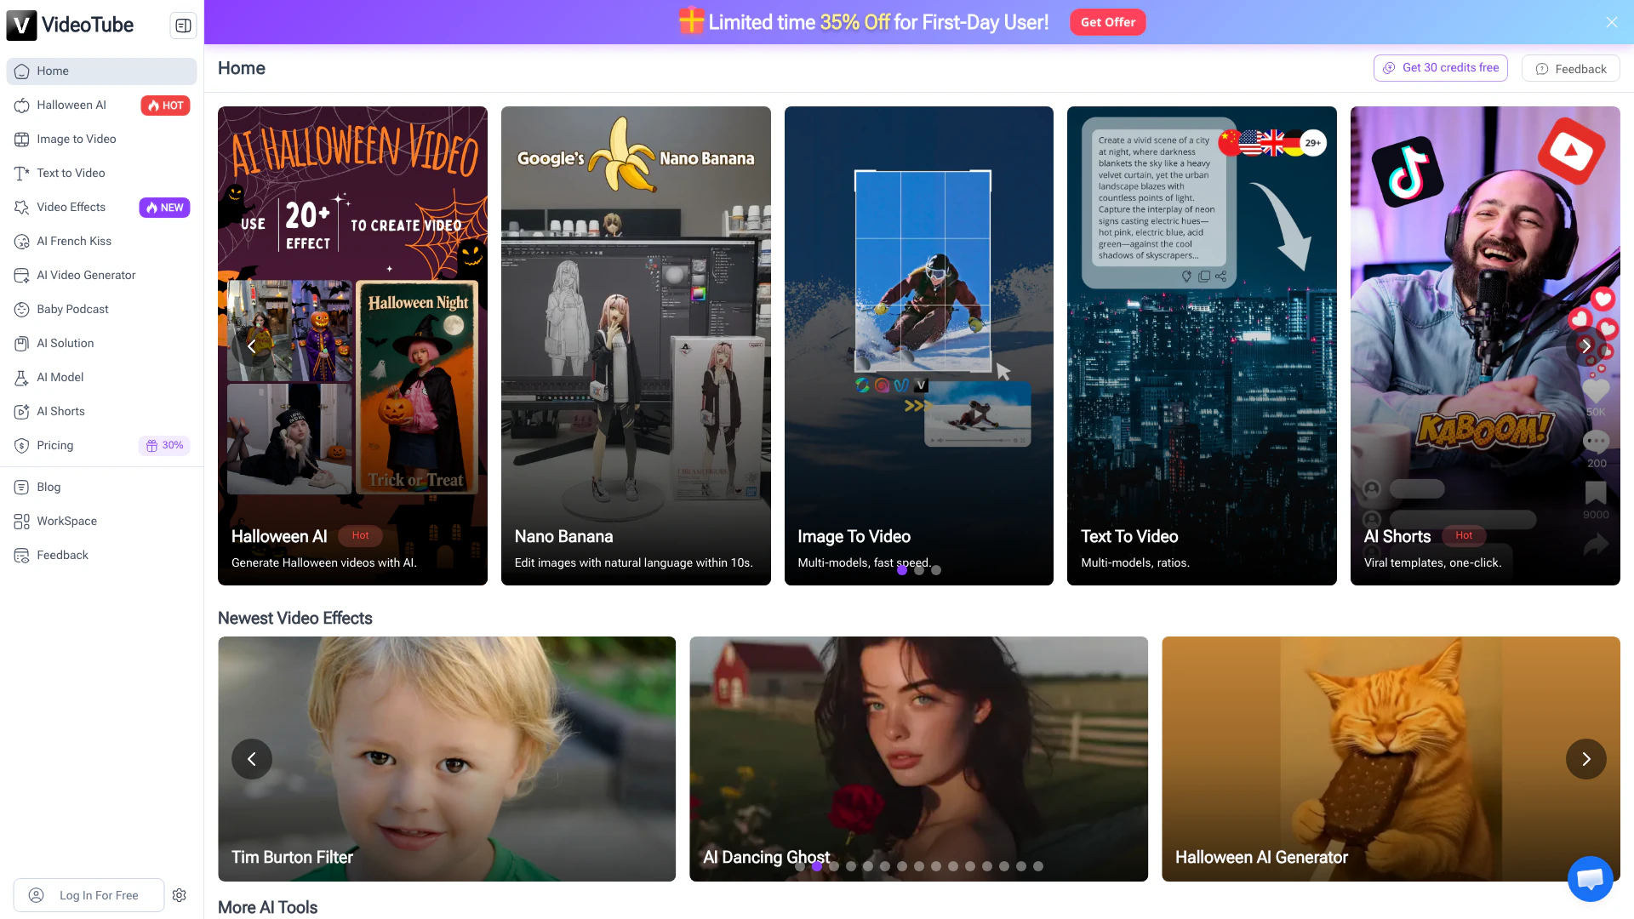Click Get 30 credits free button

click(x=1440, y=68)
